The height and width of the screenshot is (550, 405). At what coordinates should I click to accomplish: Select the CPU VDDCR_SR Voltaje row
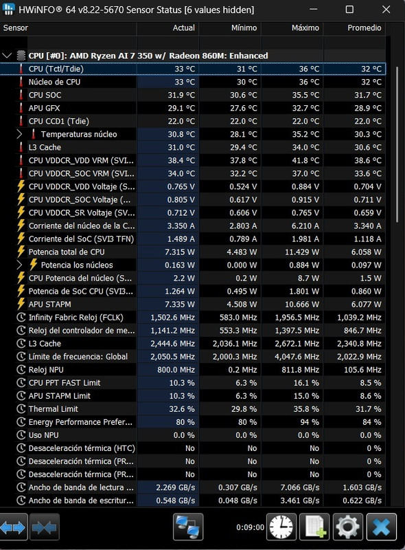coord(193,212)
